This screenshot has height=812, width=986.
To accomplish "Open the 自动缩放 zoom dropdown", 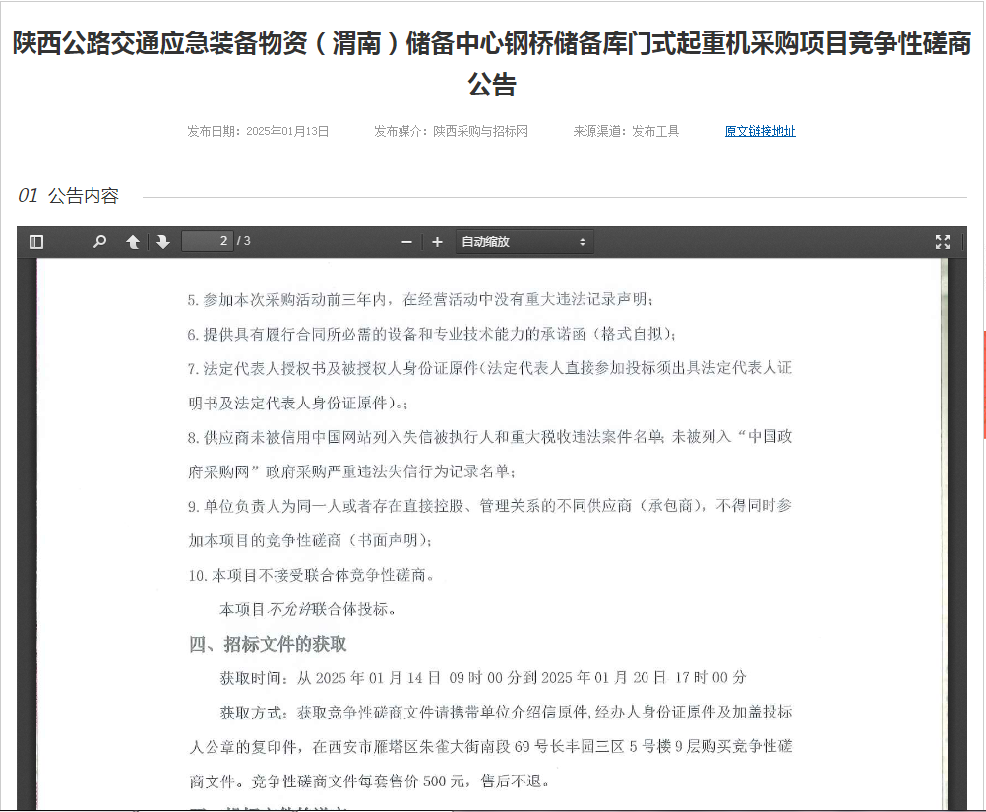I will coord(524,242).
